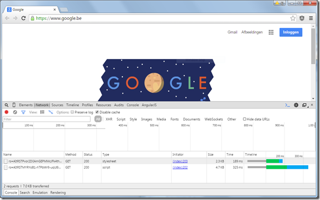Filter requests by Images
This screenshot has width=320, height=200.
click(x=147, y=119)
